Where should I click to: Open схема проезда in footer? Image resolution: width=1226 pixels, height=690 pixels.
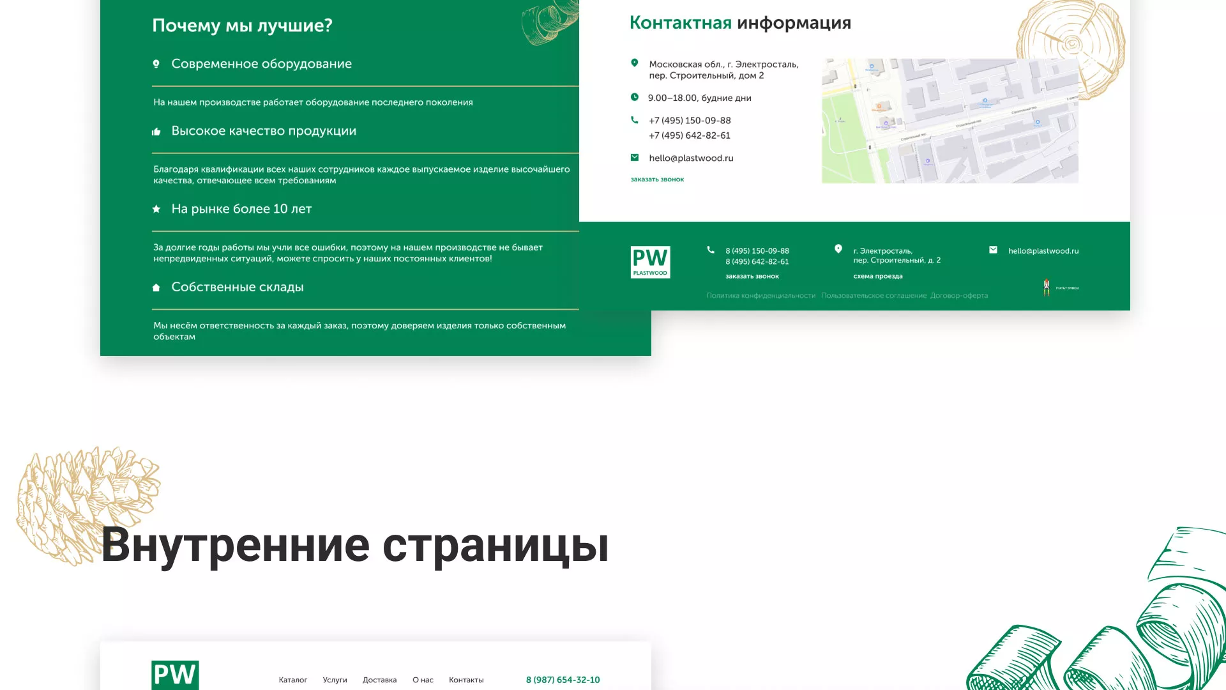coord(878,276)
